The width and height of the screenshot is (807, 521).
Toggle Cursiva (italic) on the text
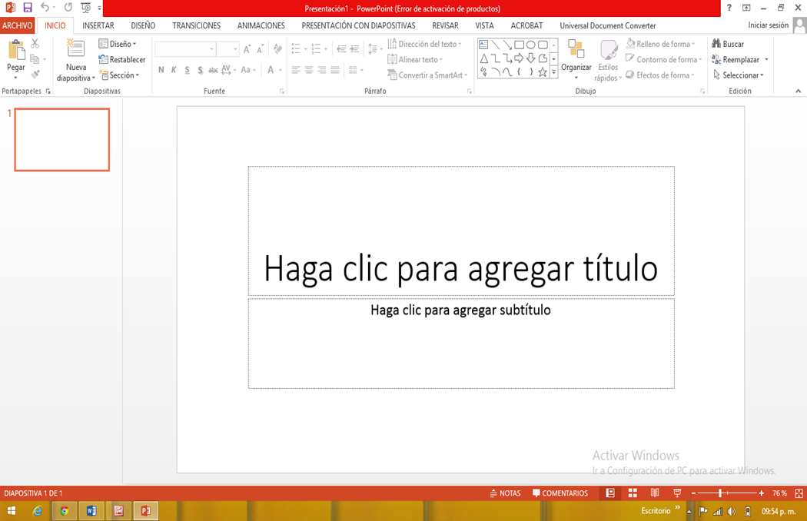174,69
